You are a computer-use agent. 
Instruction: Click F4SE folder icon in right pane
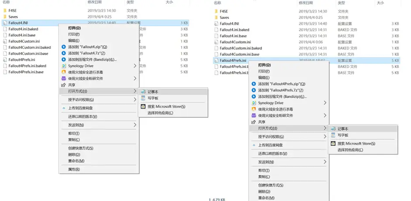[x=216, y=11]
